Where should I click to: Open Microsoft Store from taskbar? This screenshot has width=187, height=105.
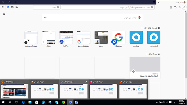37,102
